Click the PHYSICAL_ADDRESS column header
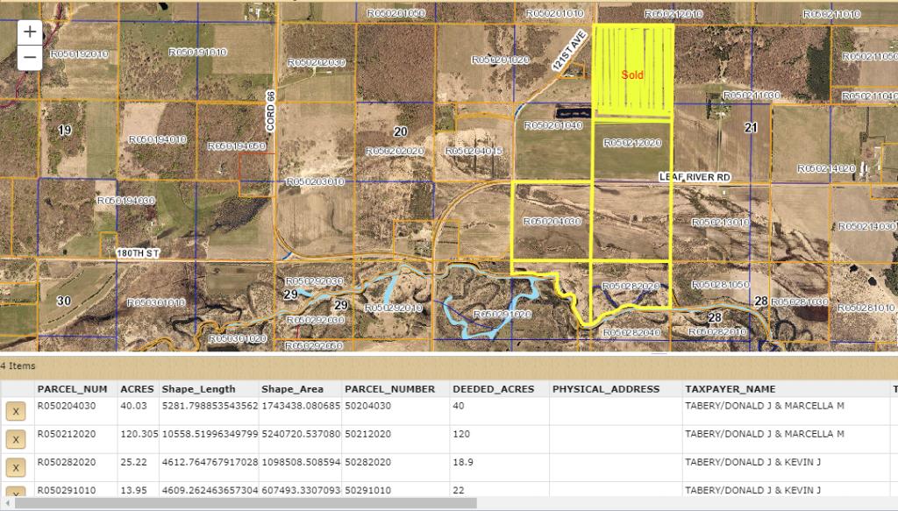Screen dimensions: 898x511 tap(606, 389)
